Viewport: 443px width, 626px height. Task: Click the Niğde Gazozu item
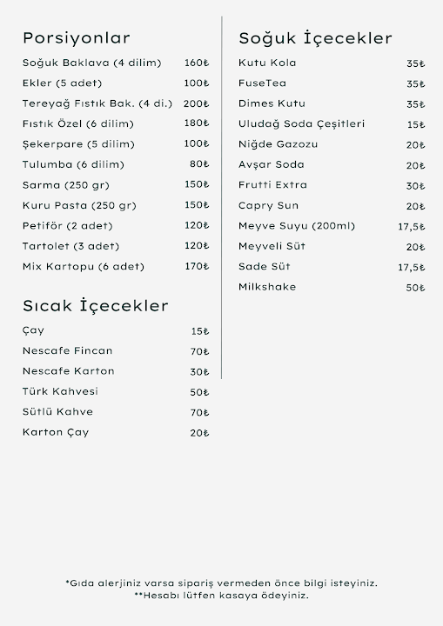pos(278,144)
